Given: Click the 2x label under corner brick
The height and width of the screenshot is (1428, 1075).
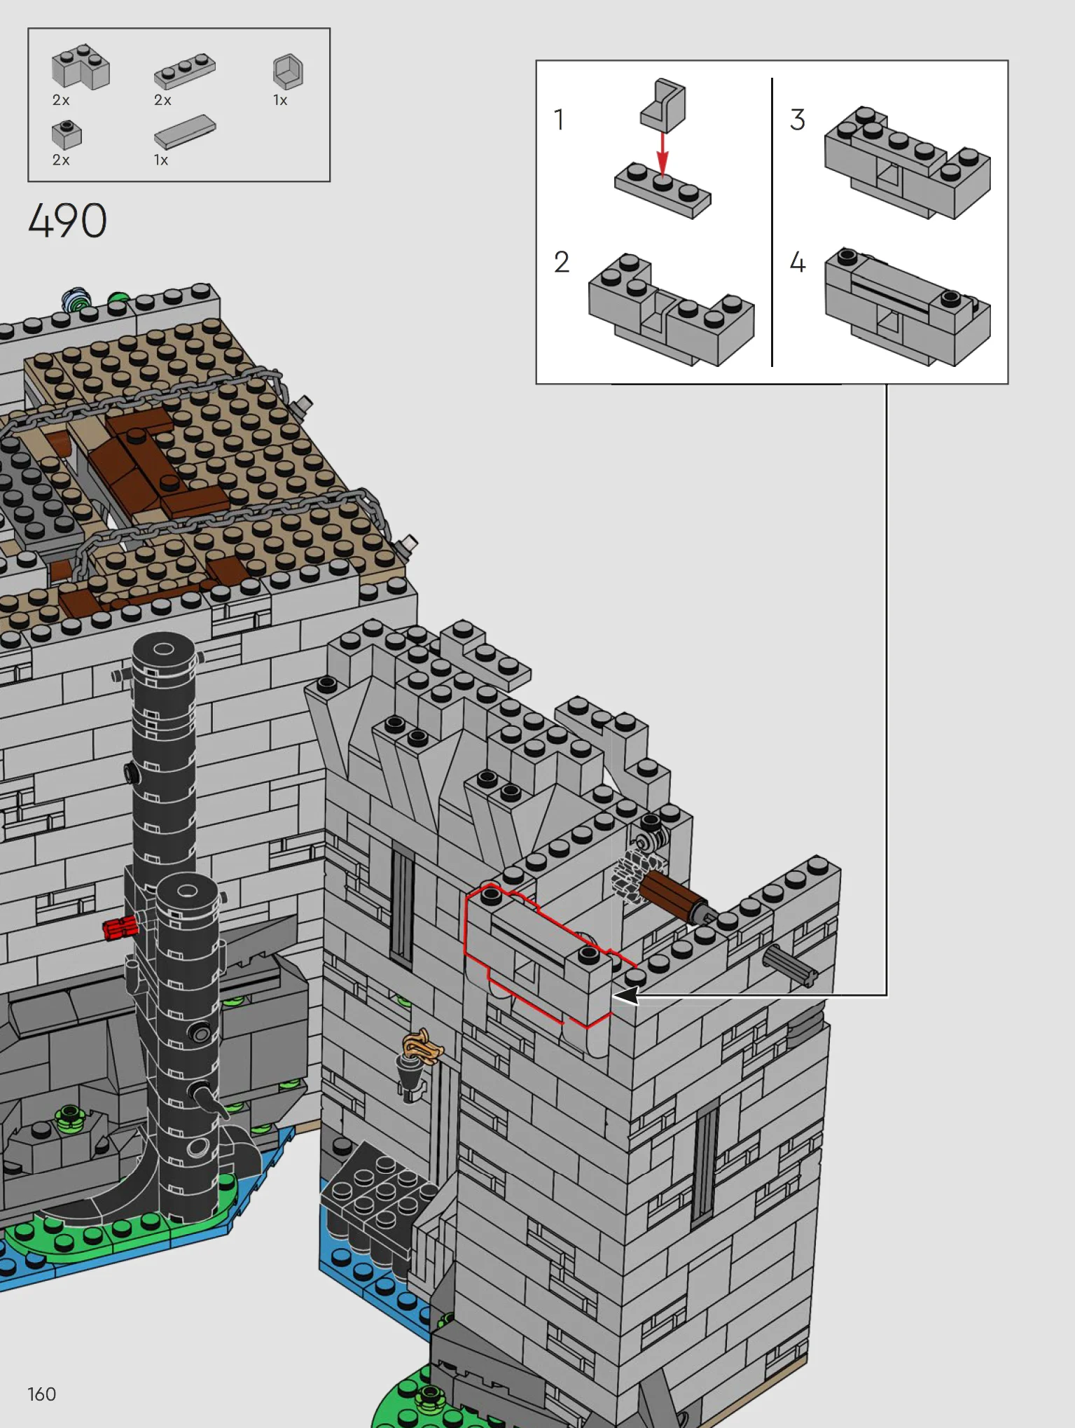Looking at the screenshot, I should pos(61,100).
